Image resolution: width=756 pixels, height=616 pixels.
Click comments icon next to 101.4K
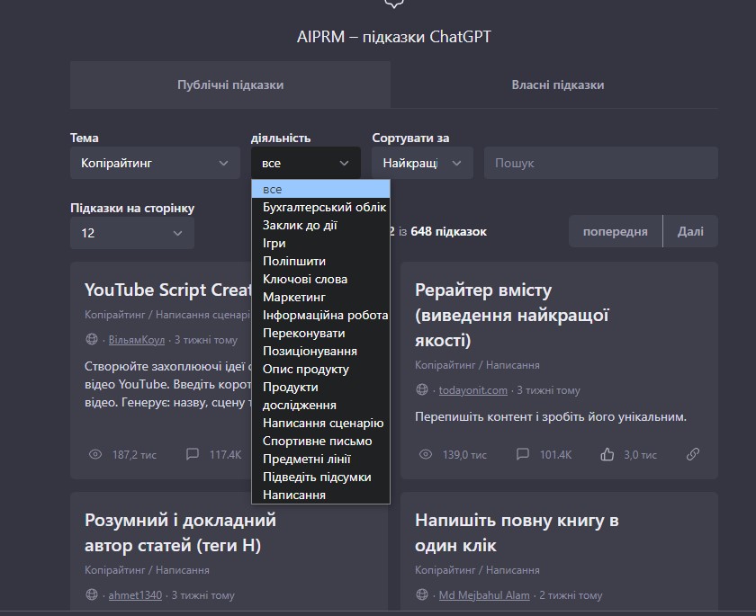click(x=523, y=454)
